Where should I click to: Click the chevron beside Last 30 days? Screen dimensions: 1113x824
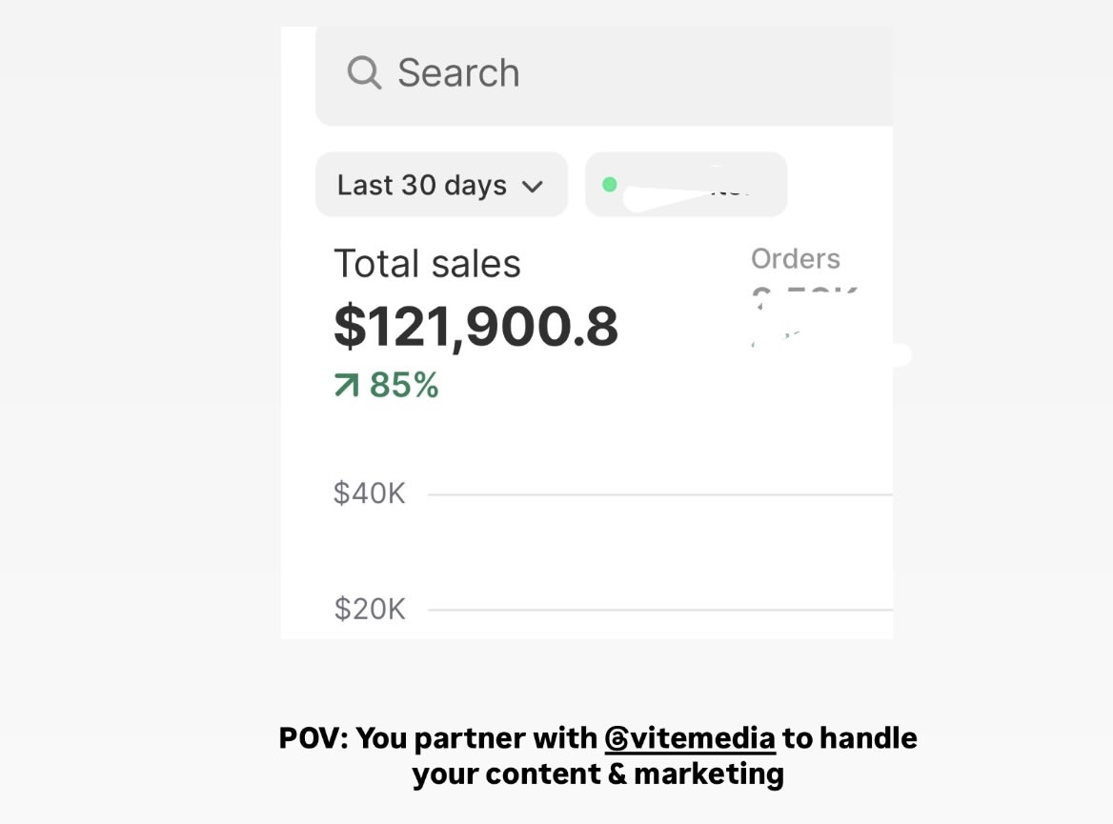(533, 186)
